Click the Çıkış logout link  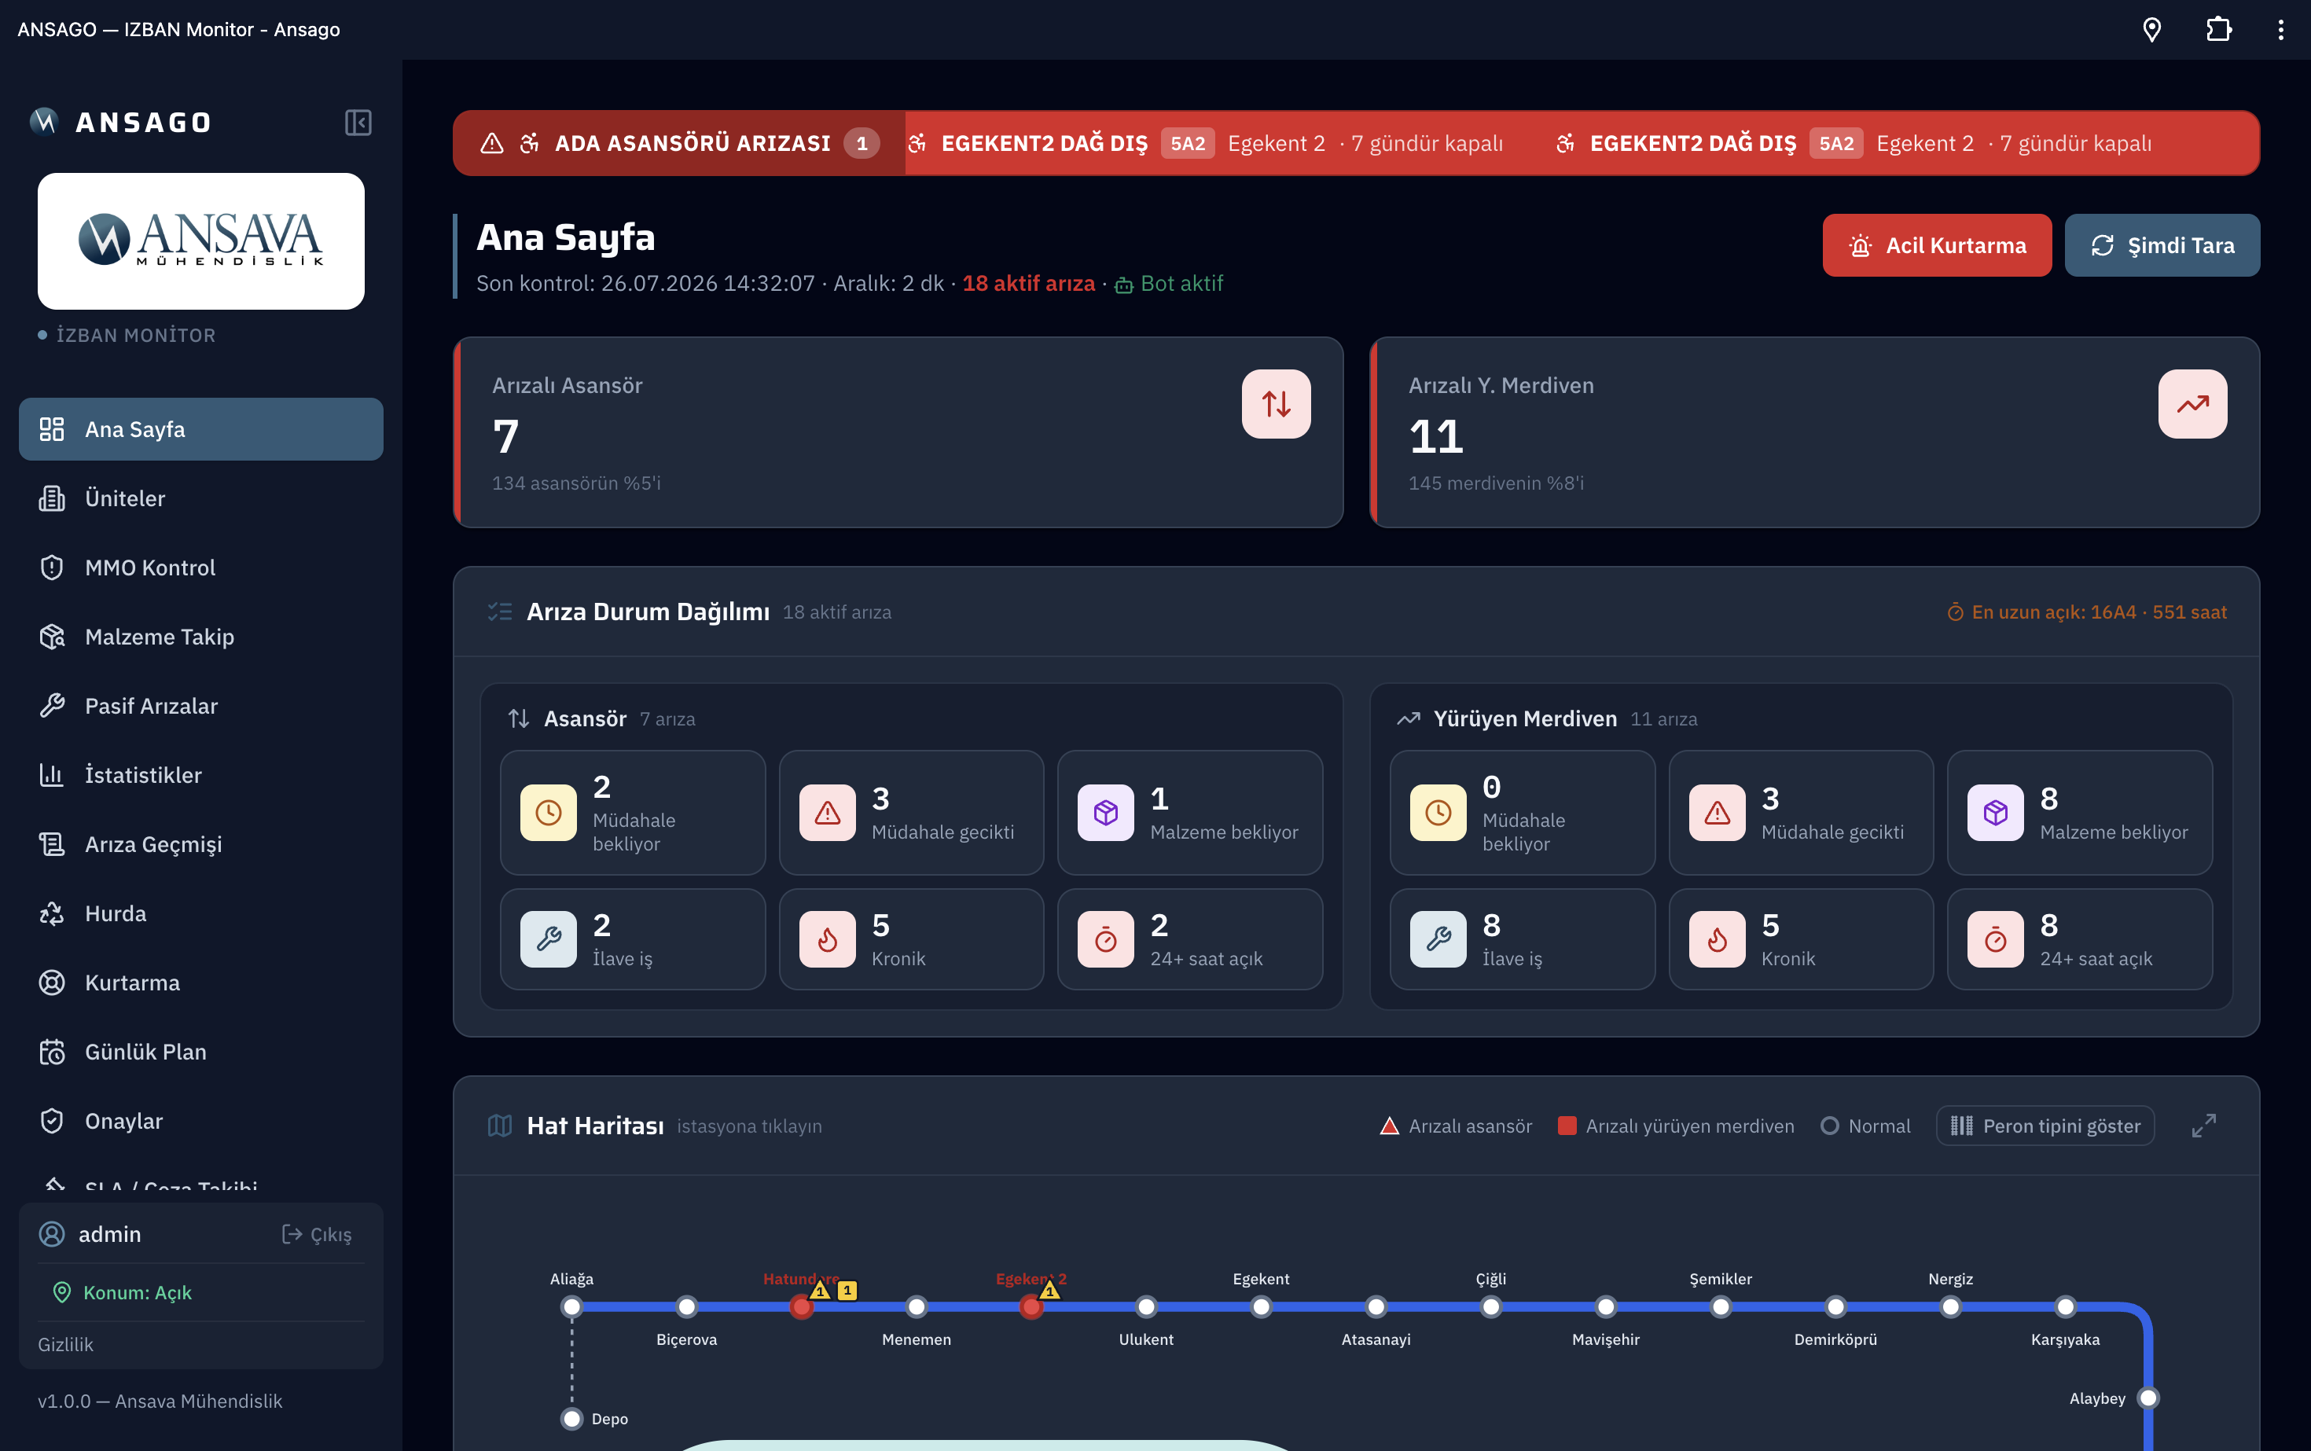(x=317, y=1234)
